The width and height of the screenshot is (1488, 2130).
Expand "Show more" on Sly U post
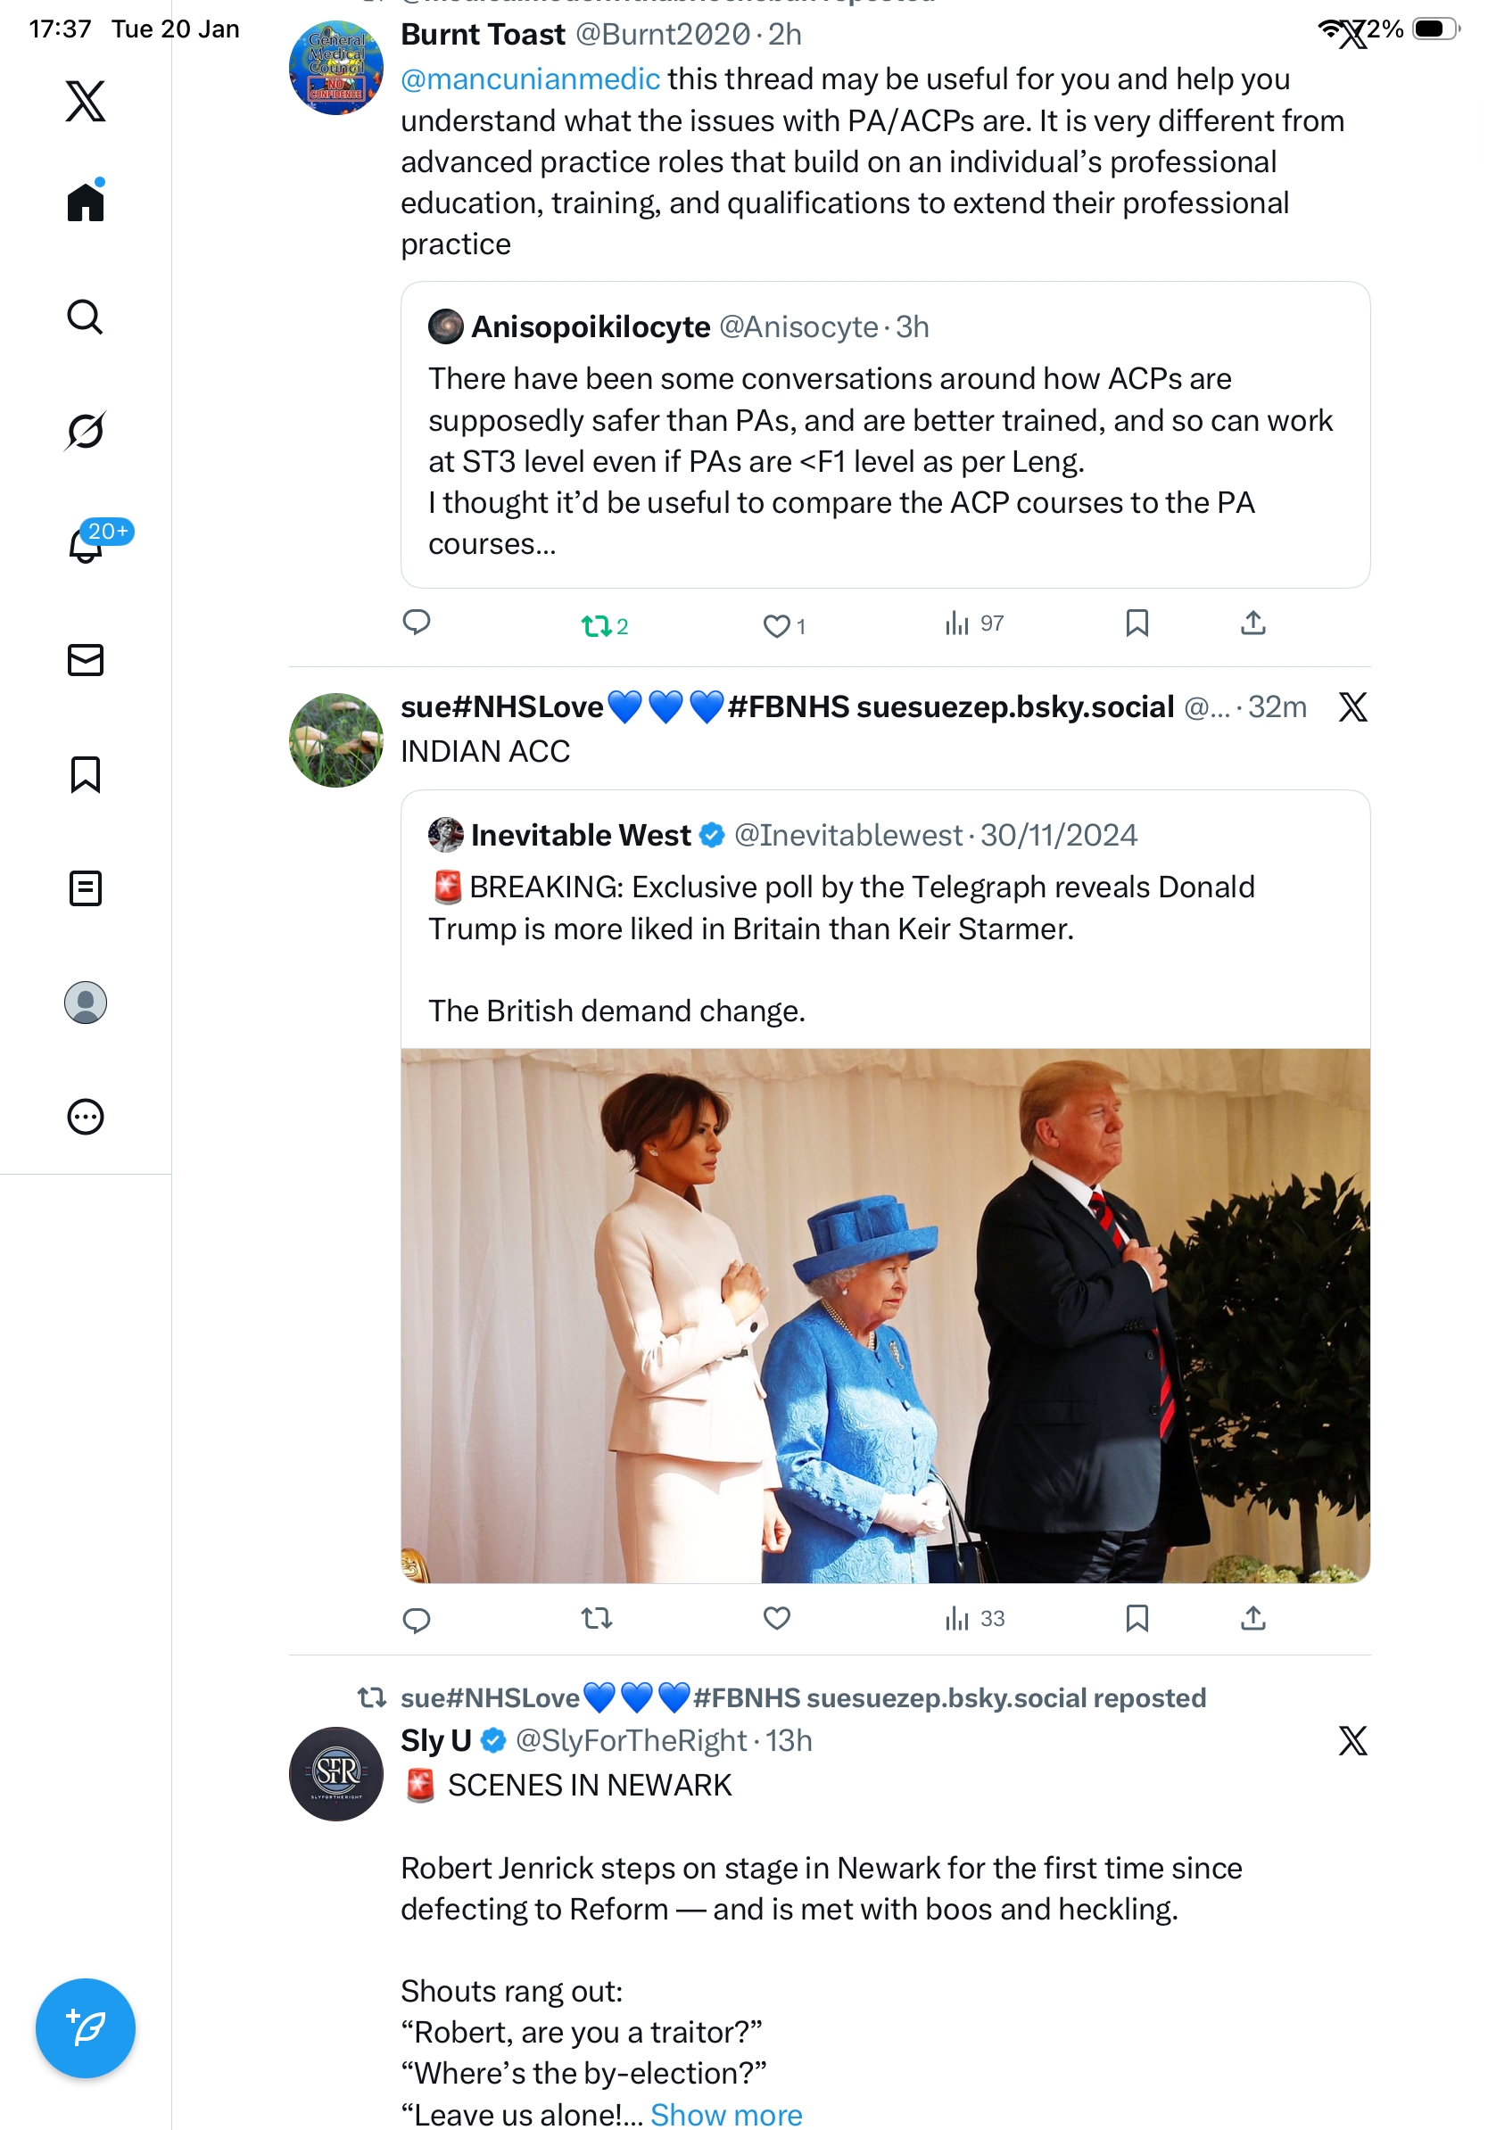(x=725, y=2114)
